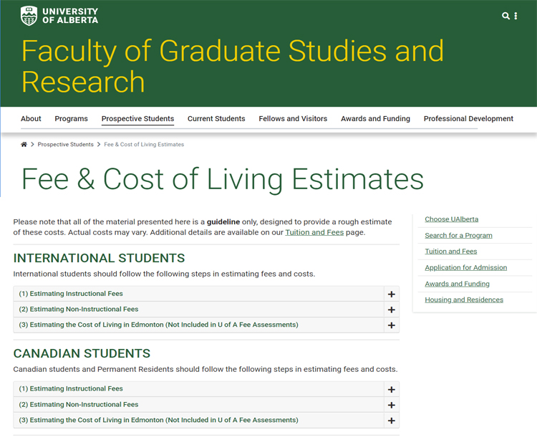Click plus icon for Canadian Cost of Living
Screen dimensions: 537x445
[x=392, y=421]
